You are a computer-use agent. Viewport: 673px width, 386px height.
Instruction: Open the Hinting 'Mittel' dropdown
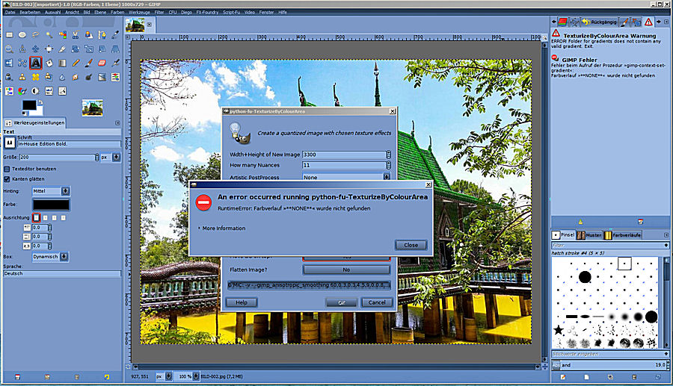(51, 191)
